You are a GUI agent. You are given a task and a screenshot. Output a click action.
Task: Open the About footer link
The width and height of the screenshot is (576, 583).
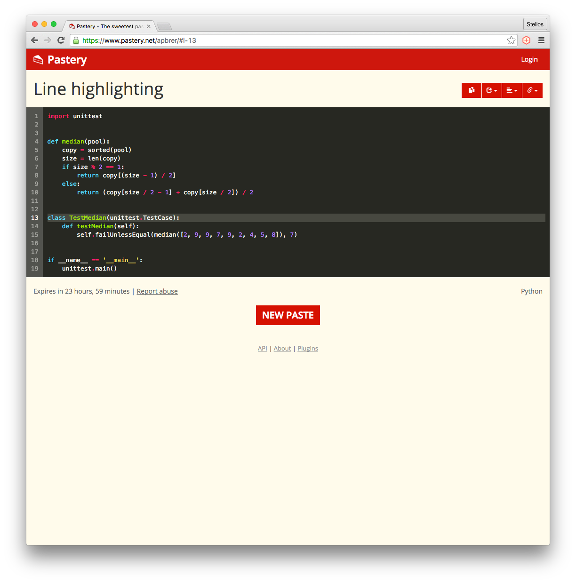[282, 348]
